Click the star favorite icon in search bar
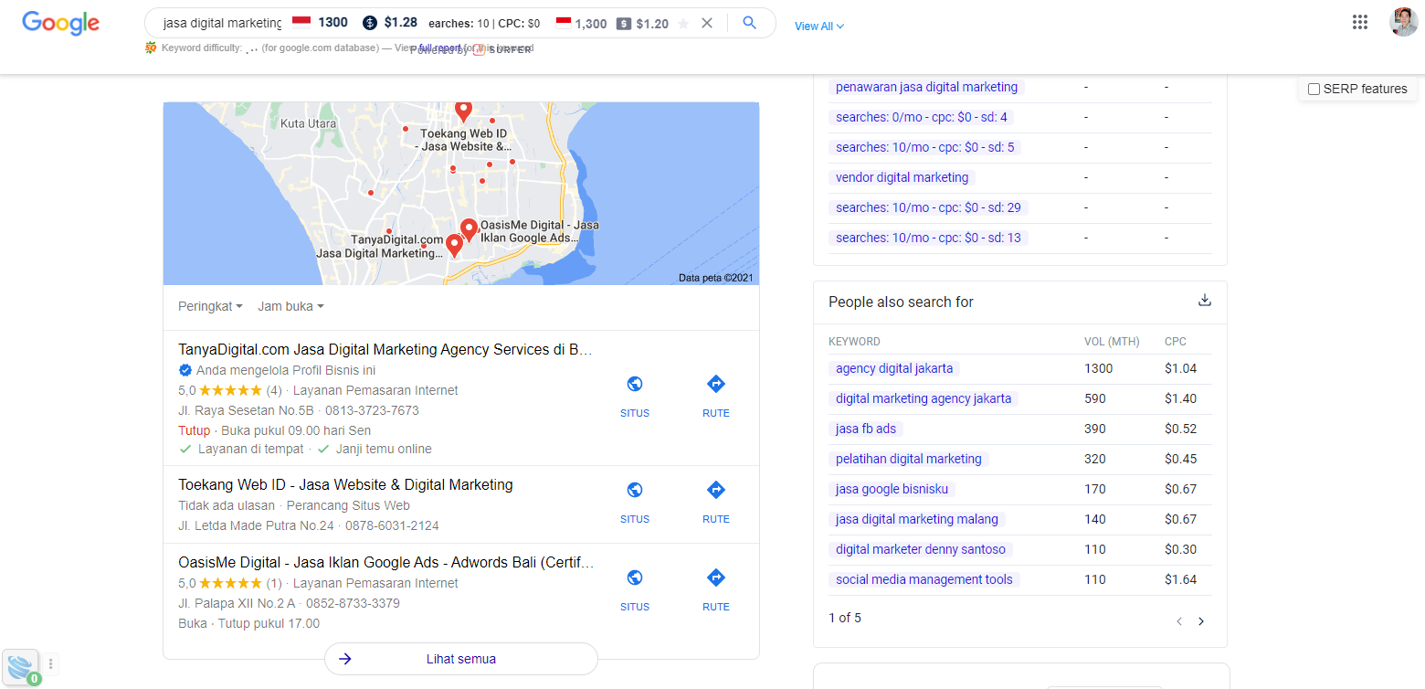 (x=683, y=24)
